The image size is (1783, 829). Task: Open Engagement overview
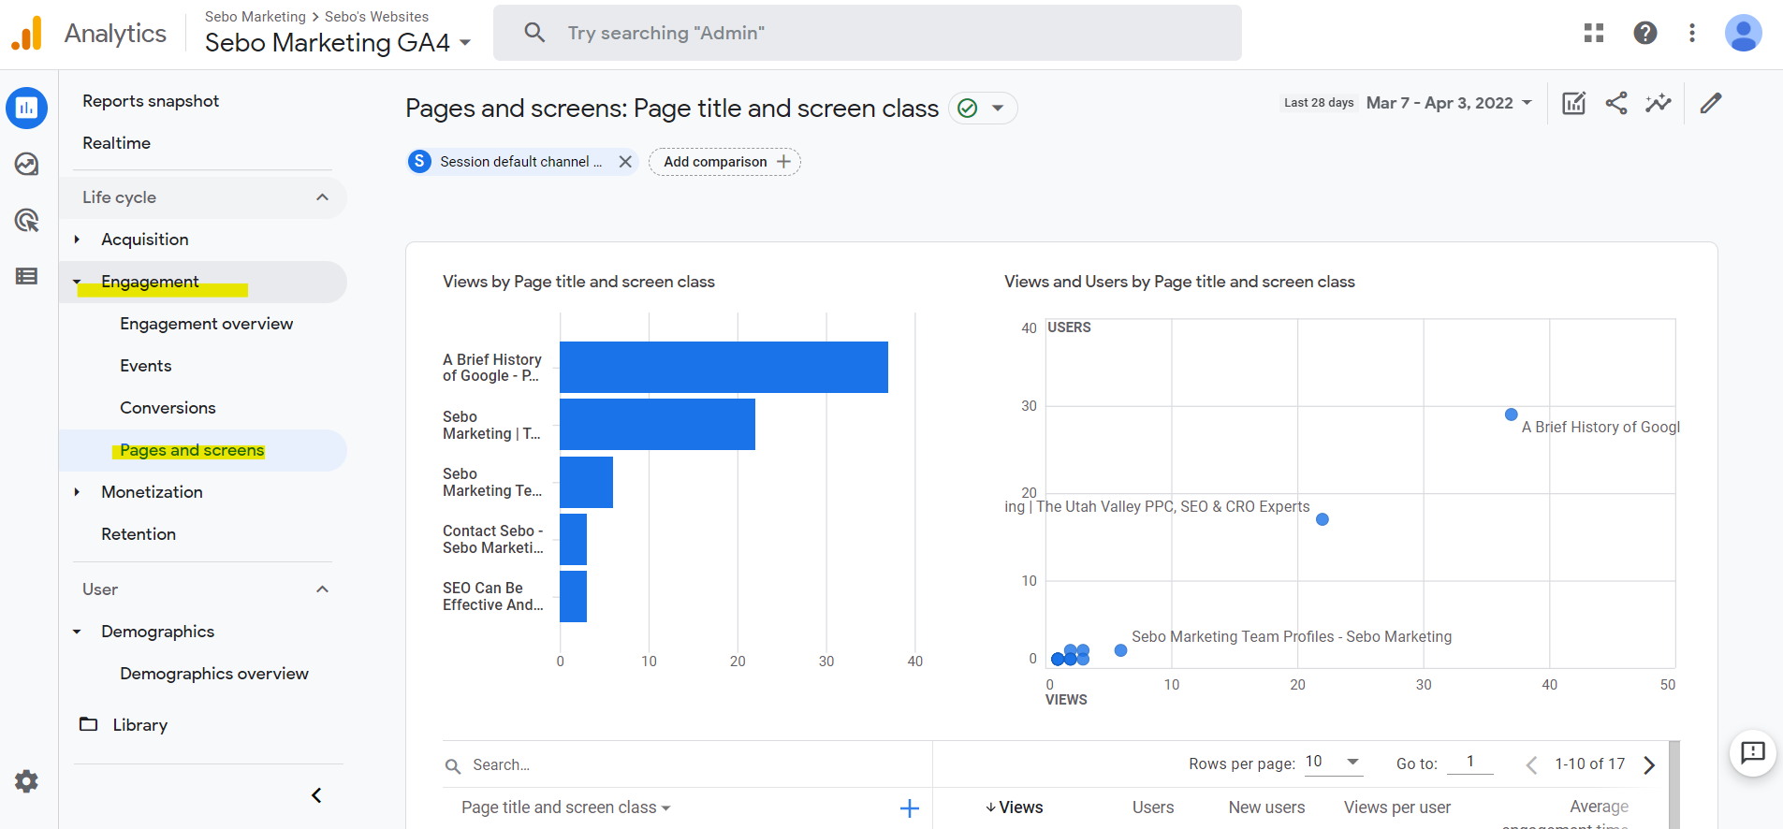(x=206, y=324)
